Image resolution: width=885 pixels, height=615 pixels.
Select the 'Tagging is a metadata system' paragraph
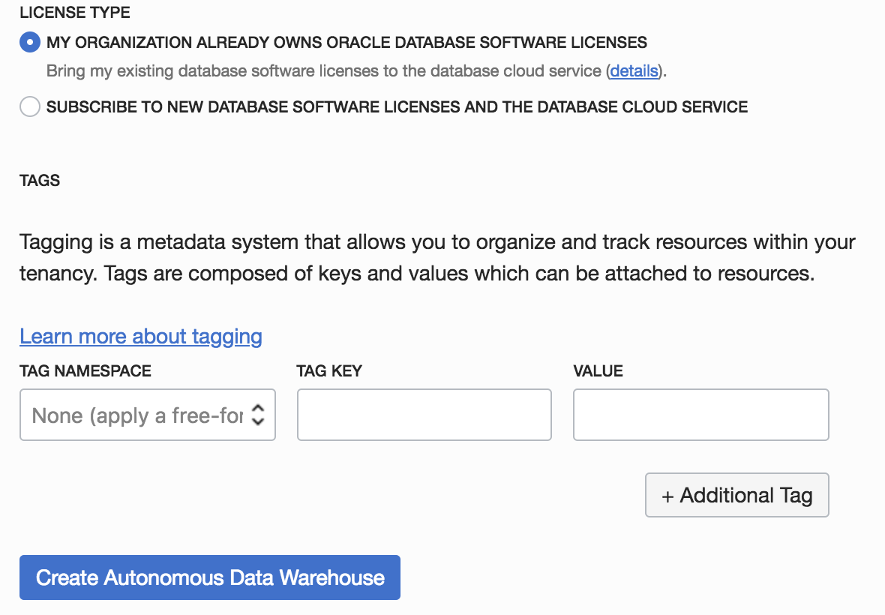click(437, 258)
